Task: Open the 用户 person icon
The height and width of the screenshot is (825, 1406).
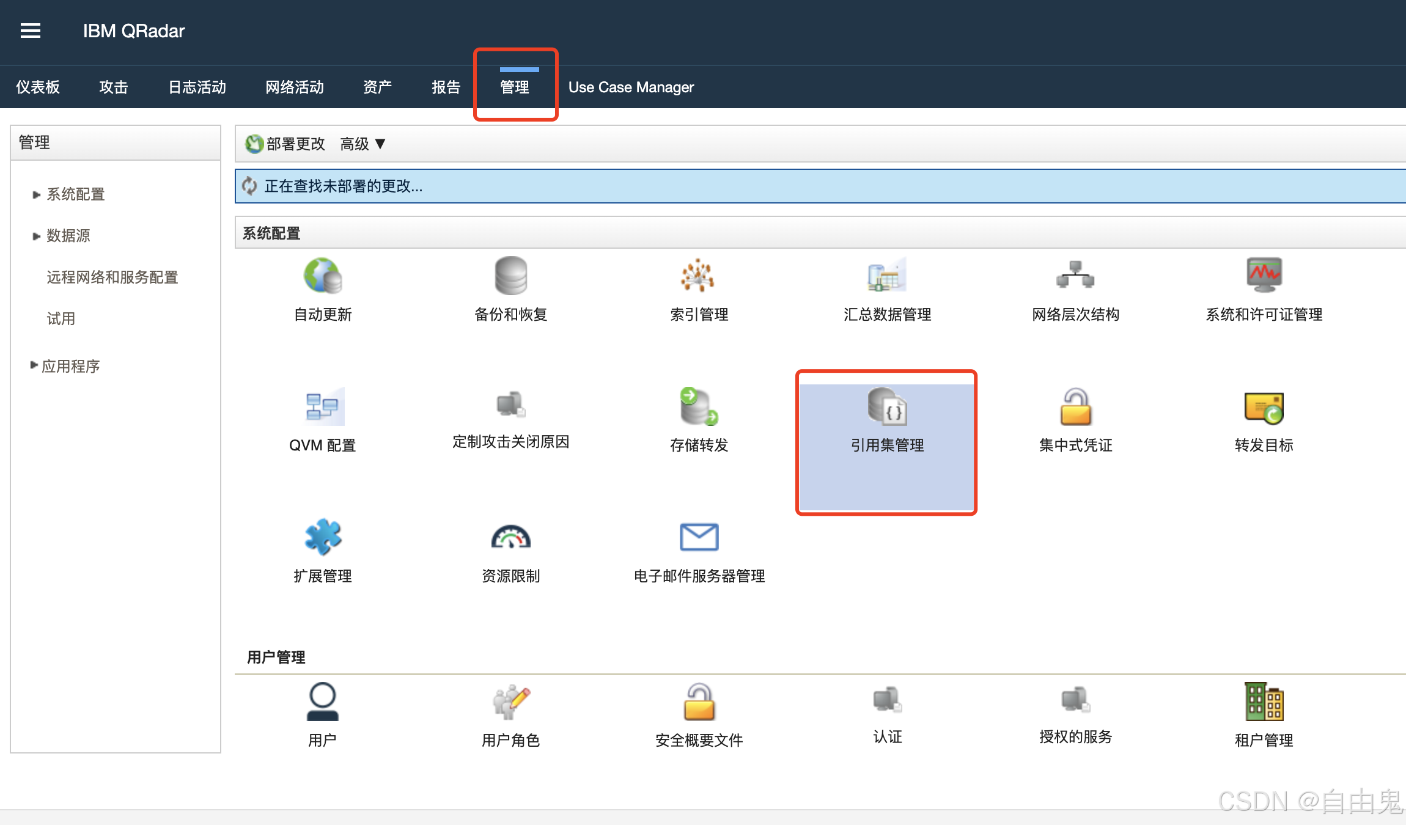Action: (322, 702)
